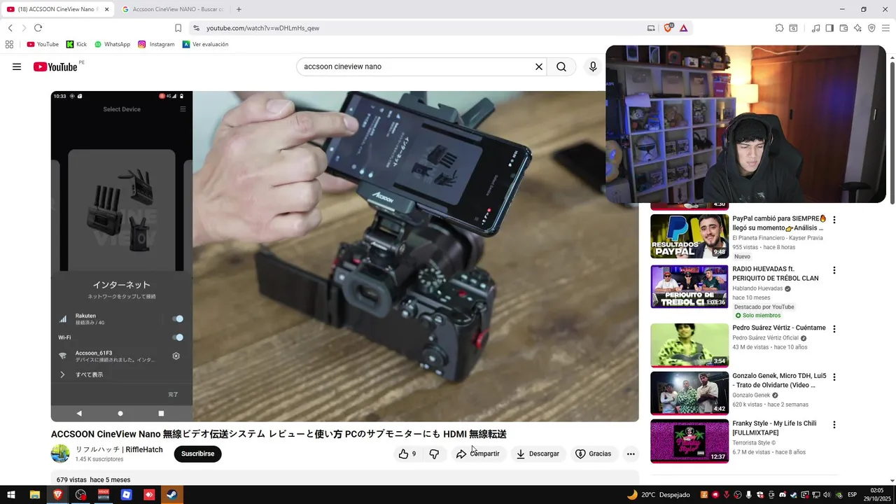Screen dimensions: 896x504
Task: Open the Kick bookmark
Action: click(76, 44)
